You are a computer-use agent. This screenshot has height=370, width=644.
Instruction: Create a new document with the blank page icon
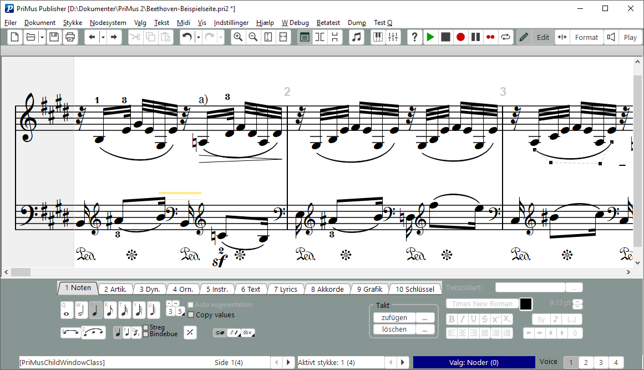point(14,37)
